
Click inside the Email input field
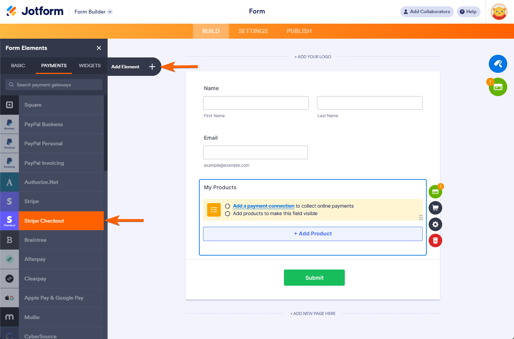(255, 152)
